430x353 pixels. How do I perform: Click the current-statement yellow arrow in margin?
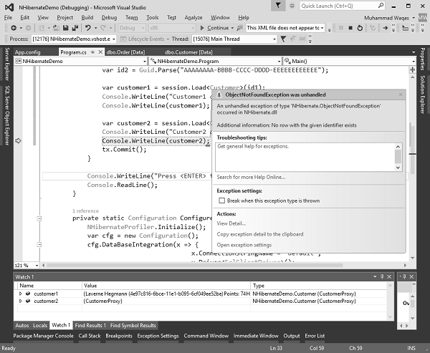[x=18, y=141]
